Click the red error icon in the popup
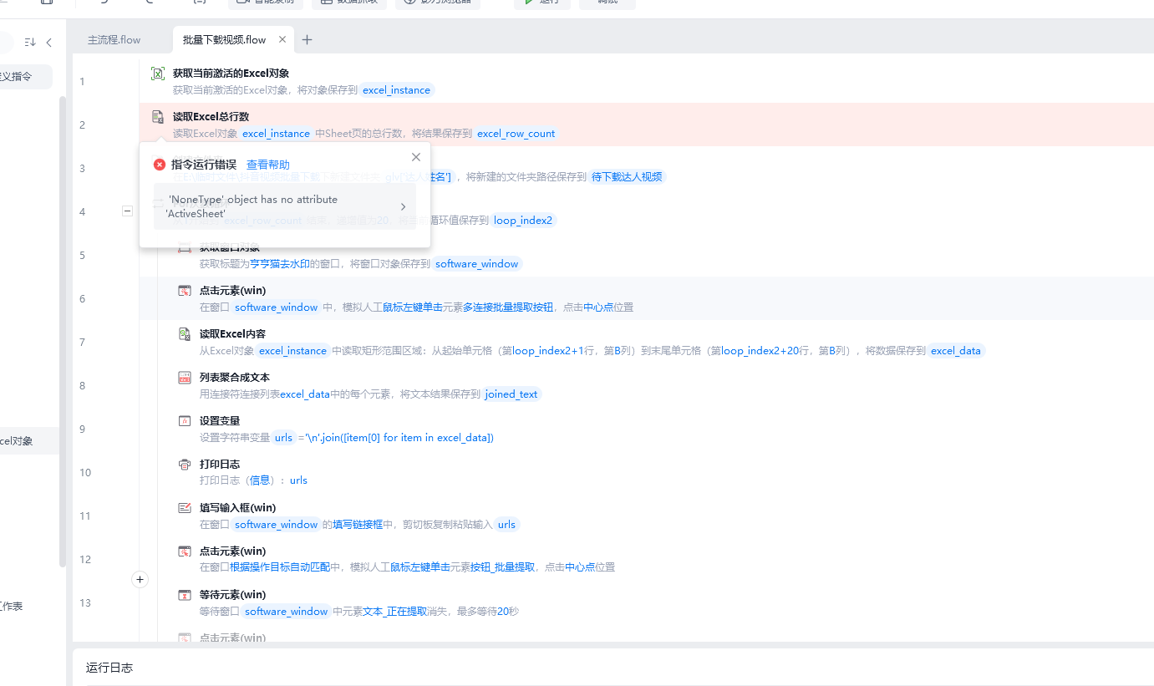The width and height of the screenshot is (1154, 686). (x=160, y=165)
